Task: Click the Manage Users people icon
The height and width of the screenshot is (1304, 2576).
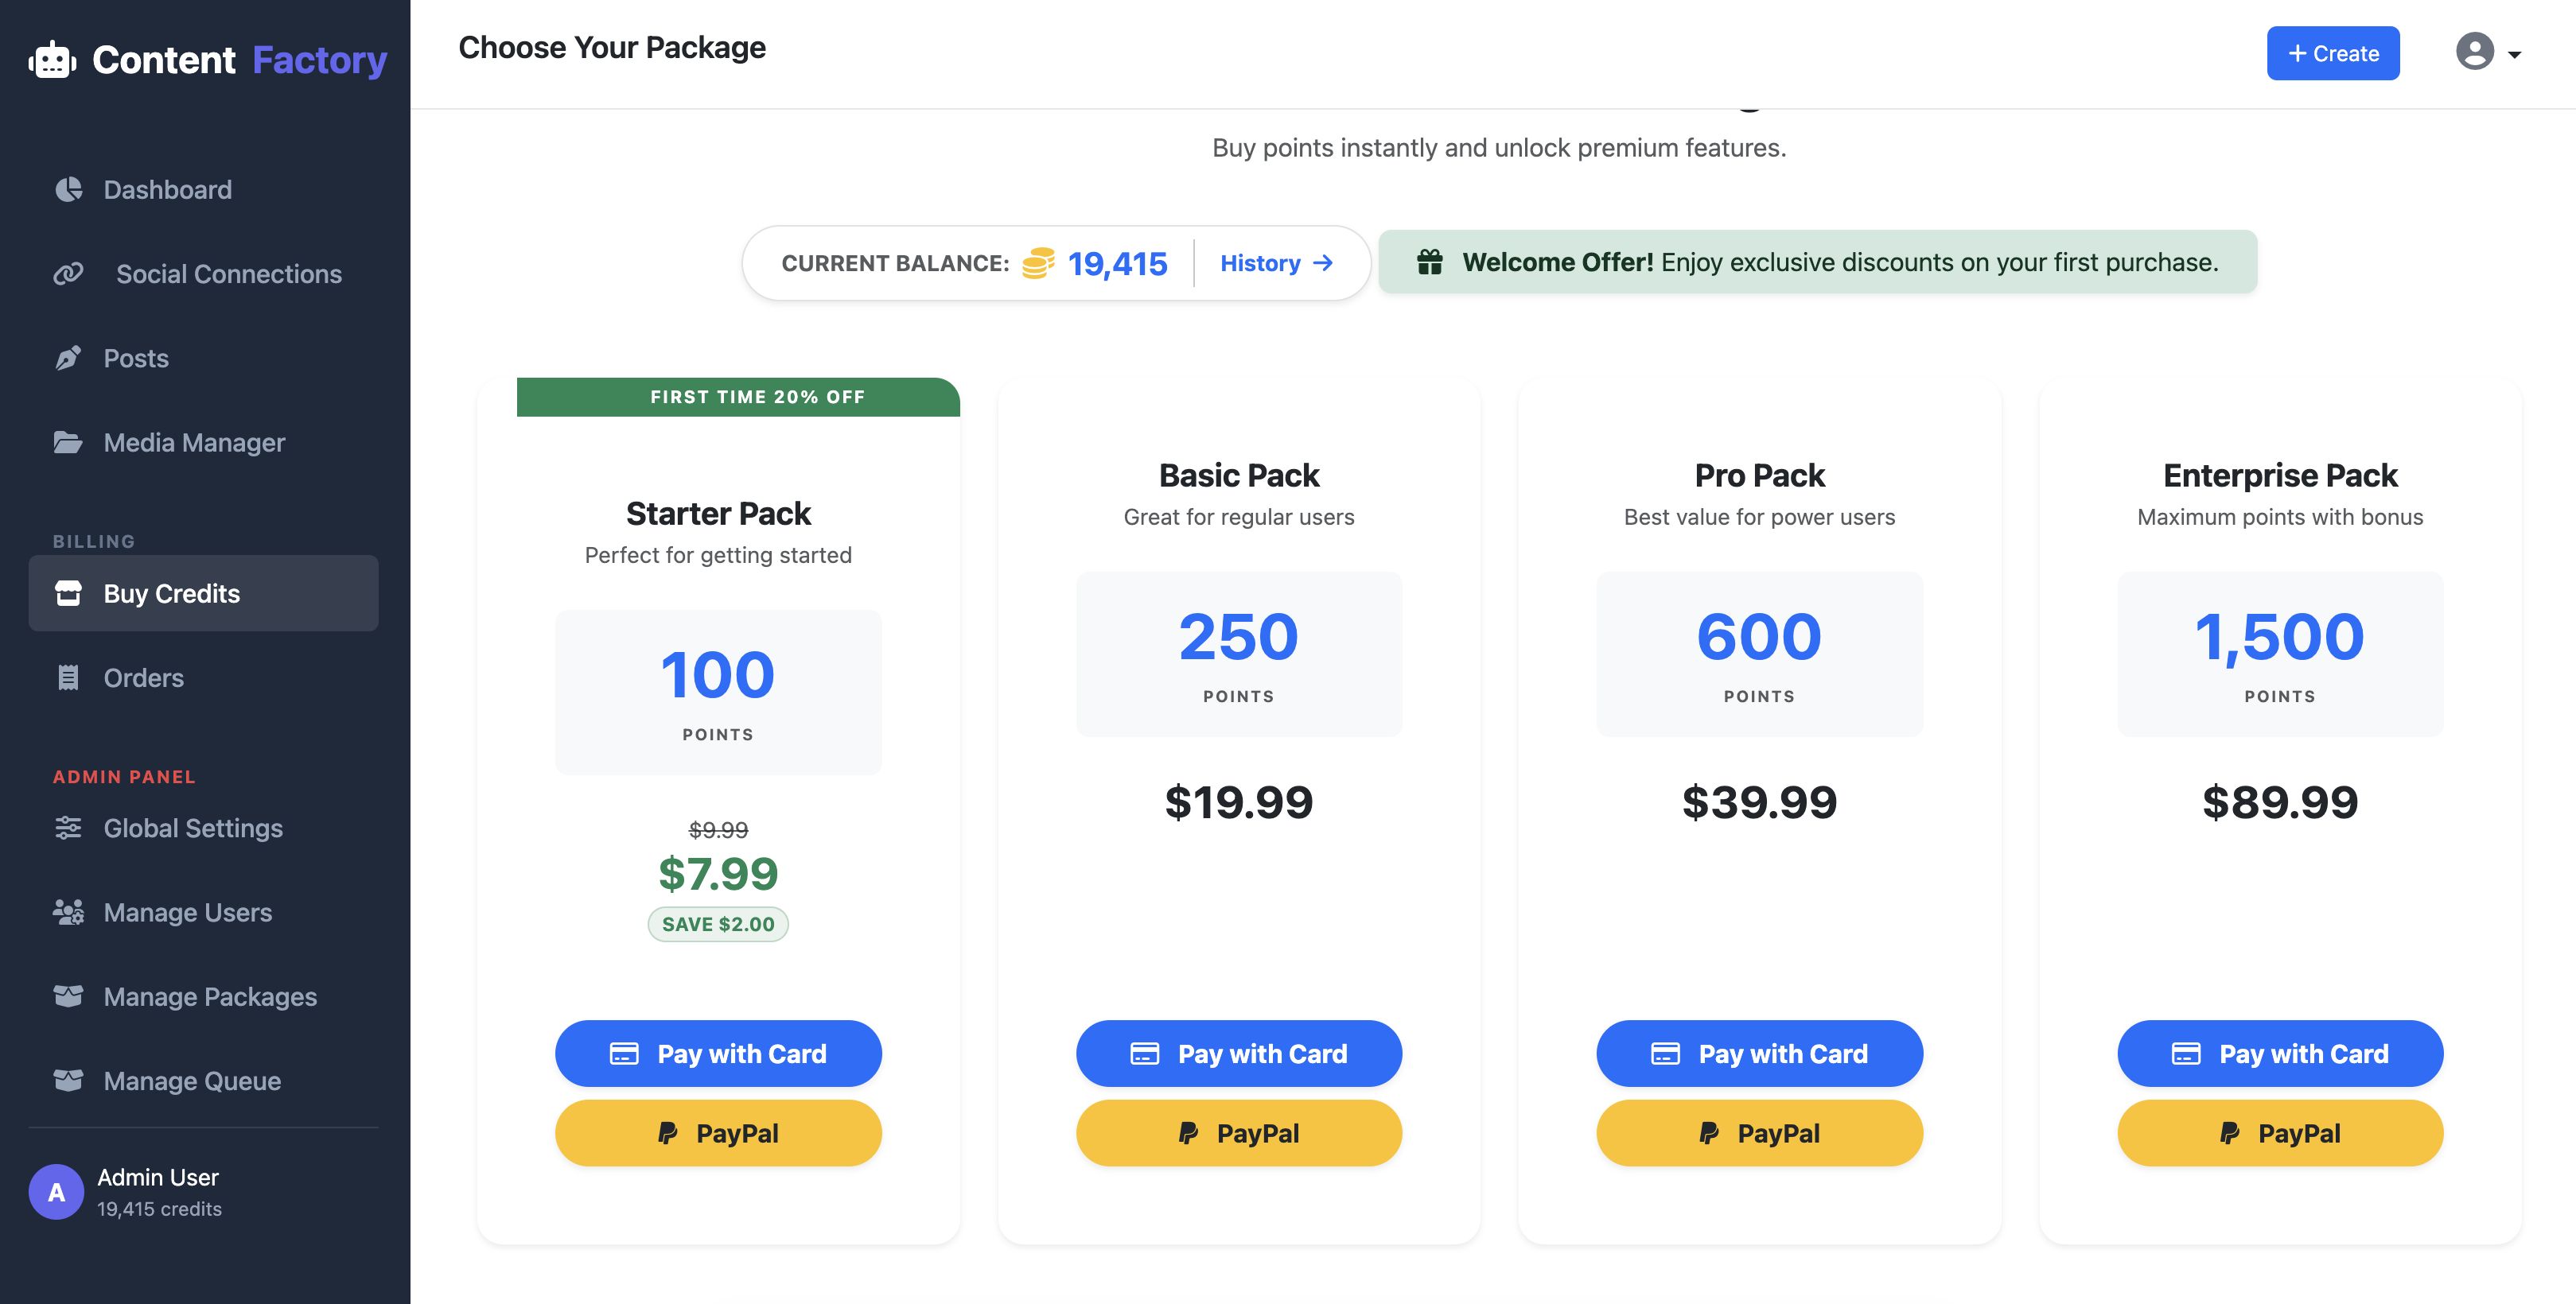Action: [x=68, y=911]
